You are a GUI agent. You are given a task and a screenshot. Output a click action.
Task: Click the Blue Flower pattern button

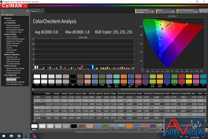point(113,127)
